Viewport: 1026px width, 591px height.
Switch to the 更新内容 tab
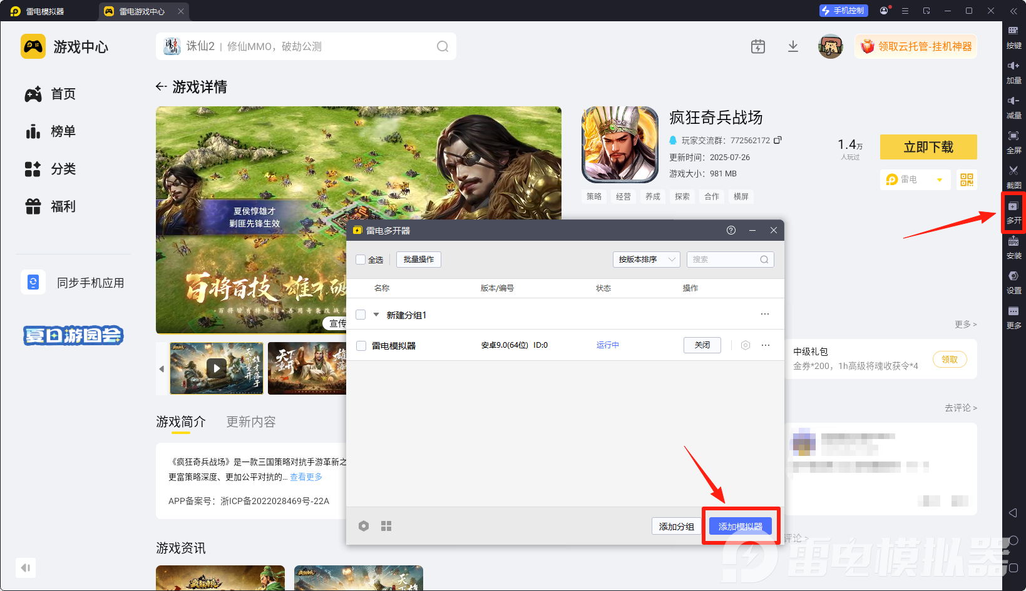pyautogui.click(x=250, y=422)
